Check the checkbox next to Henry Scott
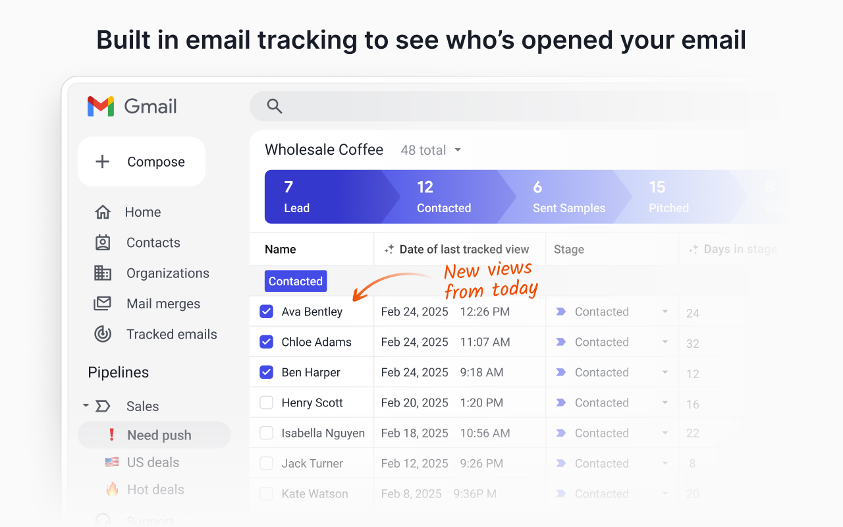This screenshot has width=843, height=527. click(266, 402)
